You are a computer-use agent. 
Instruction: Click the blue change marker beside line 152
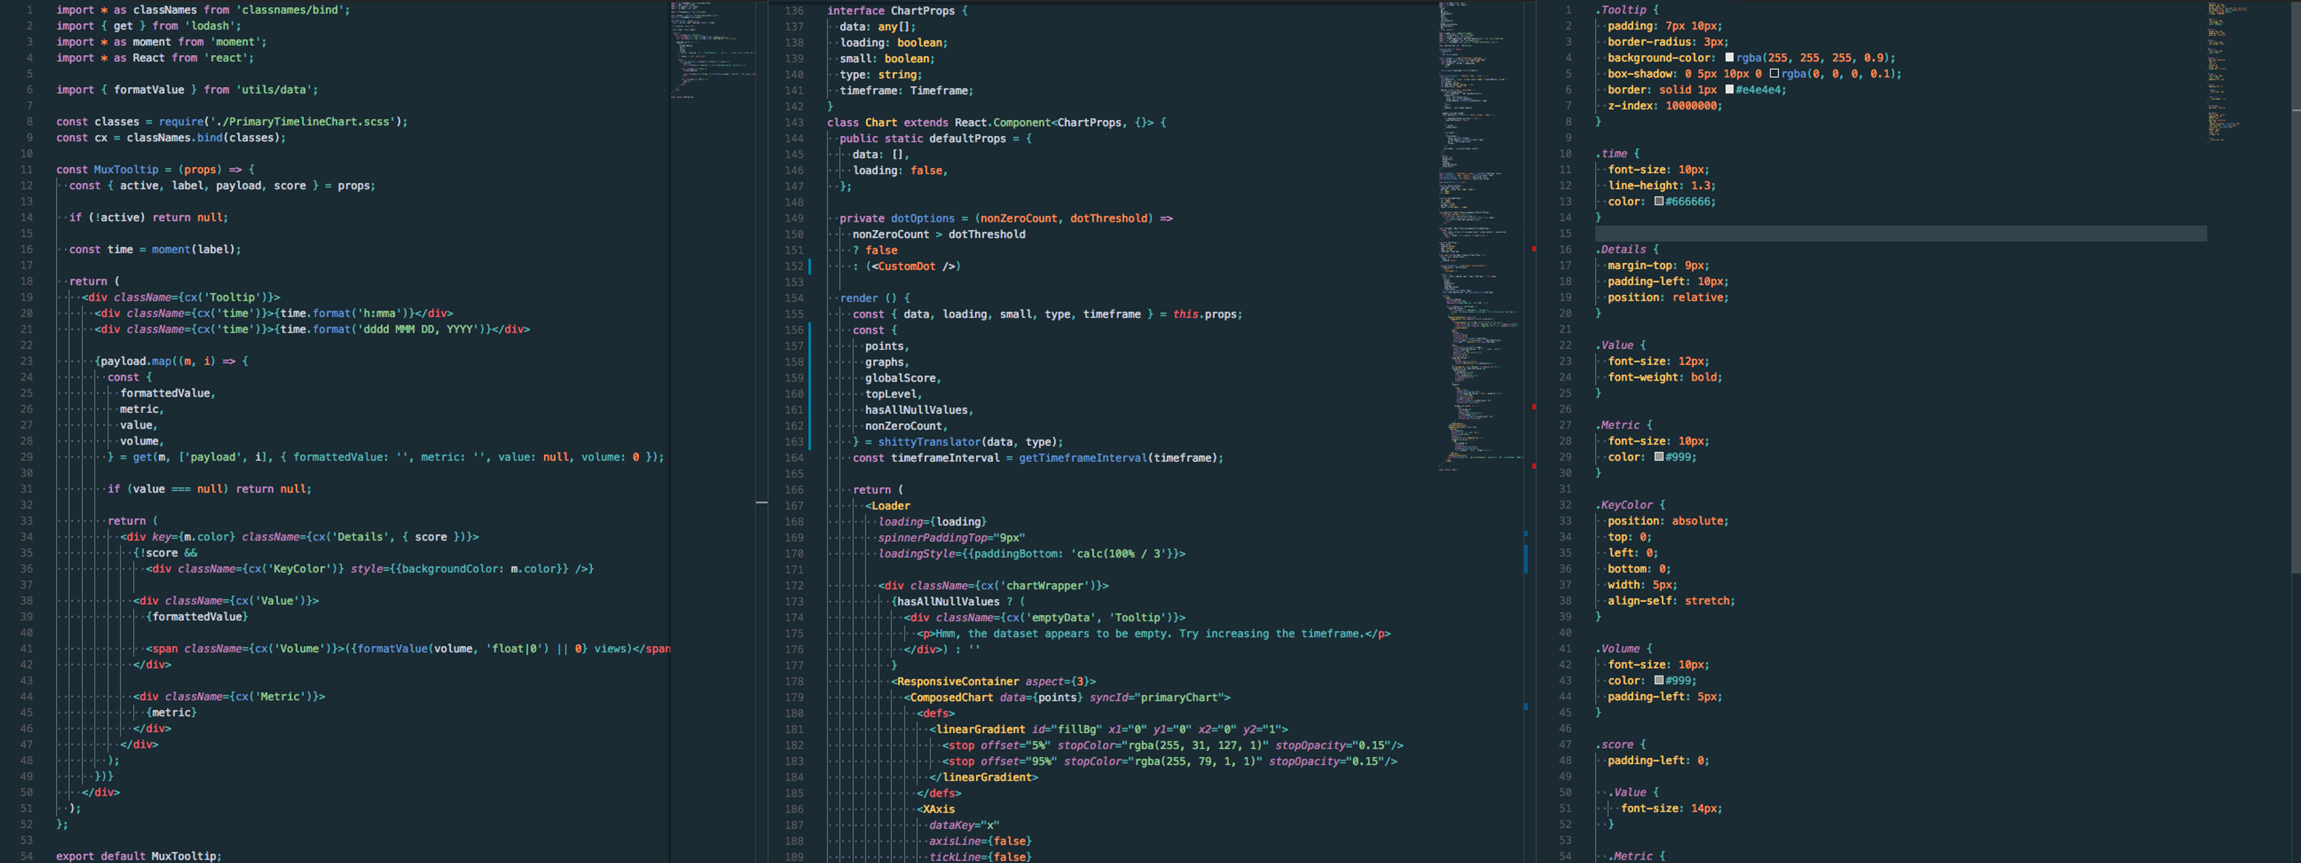click(810, 266)
